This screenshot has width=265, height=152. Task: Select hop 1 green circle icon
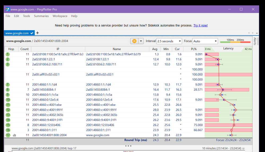(x=8, y=54)
